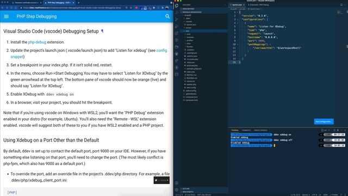The image size is (348, 196).
Task: Open docs version flyout at page bottom
Action: [x=161, y=180]
